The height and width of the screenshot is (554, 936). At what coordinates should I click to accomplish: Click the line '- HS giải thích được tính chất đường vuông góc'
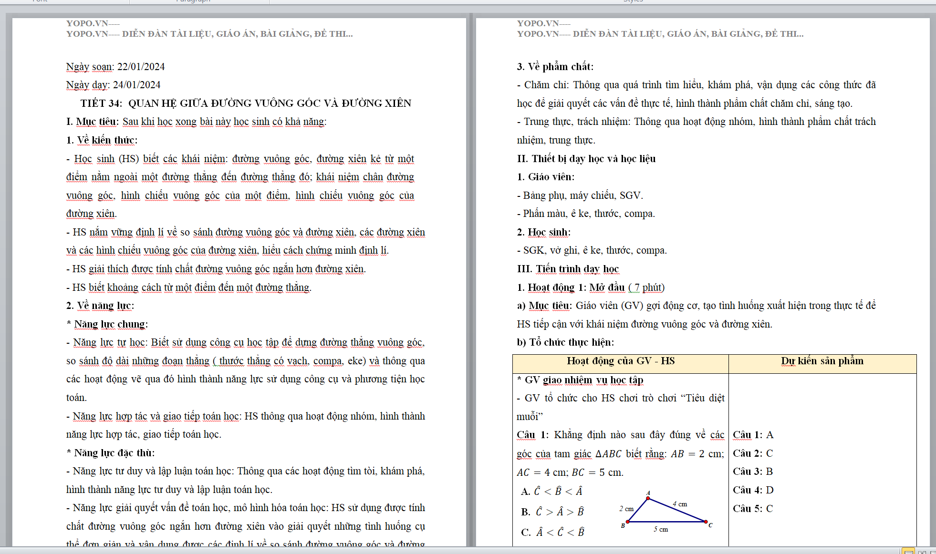click(x=216, y=269)
